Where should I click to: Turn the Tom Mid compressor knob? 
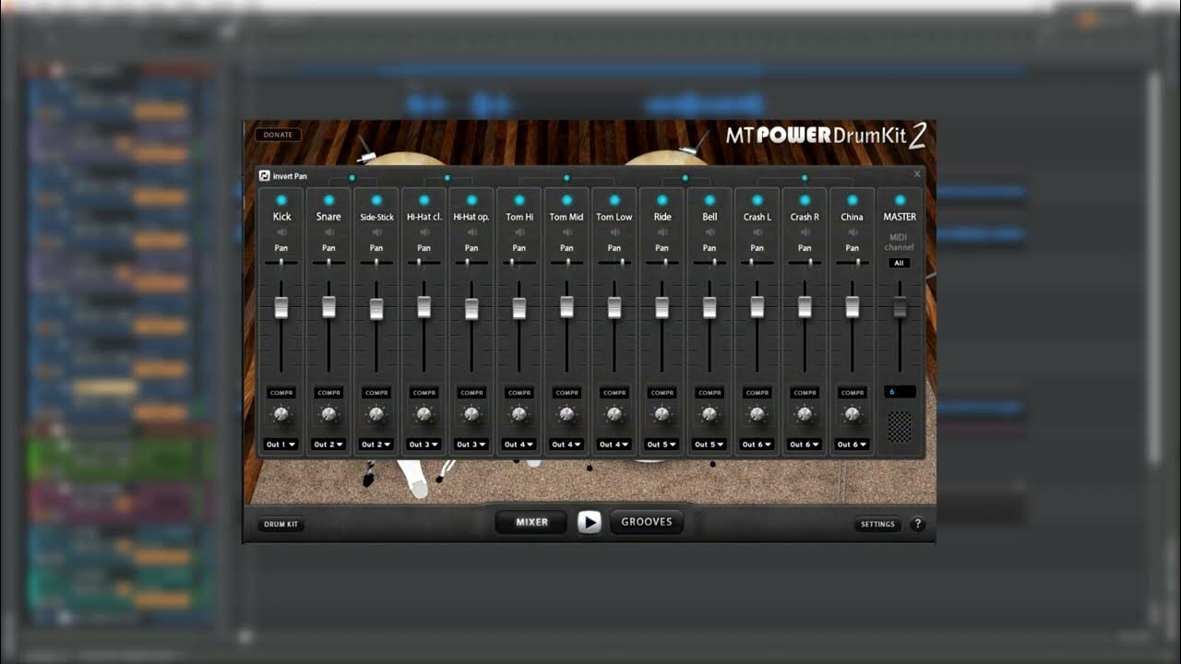(567, 414)
